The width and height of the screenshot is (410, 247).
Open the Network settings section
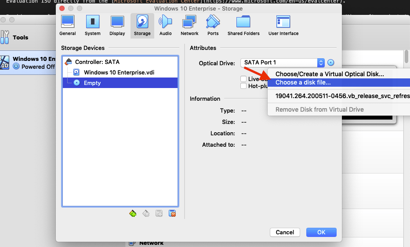pyautogui.click(x=189, y=25)
